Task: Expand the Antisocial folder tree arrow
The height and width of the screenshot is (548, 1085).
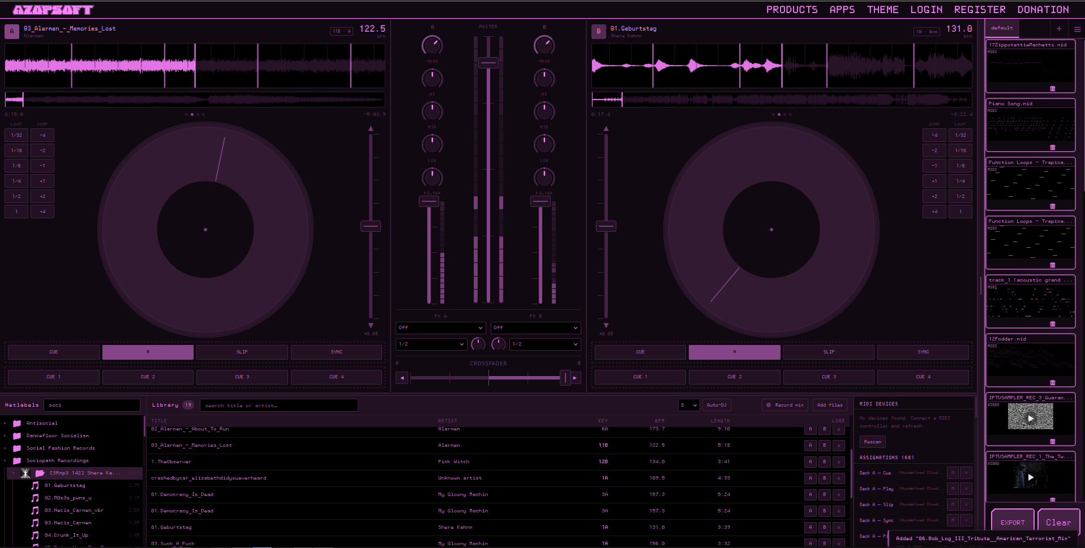Action: [x=5, y=423]
